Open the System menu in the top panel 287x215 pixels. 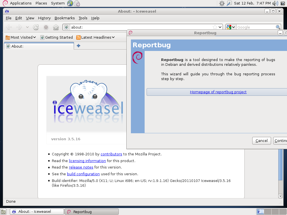tap(58, 3)
